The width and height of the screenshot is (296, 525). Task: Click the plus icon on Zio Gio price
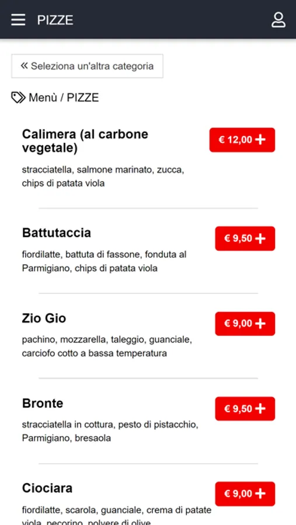260,323
